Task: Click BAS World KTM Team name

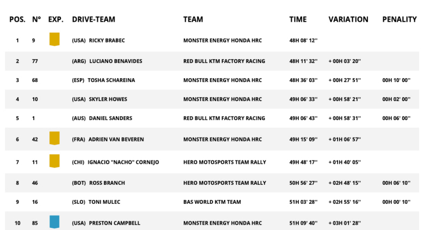Action: (x=212, y=202)
